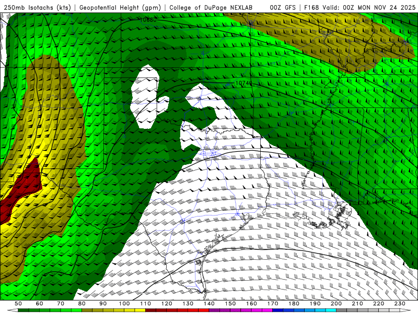Viewport: 418px width, 313px height.
Task: Click the dark red color bar segment right of 110
Action: point(150,310)
